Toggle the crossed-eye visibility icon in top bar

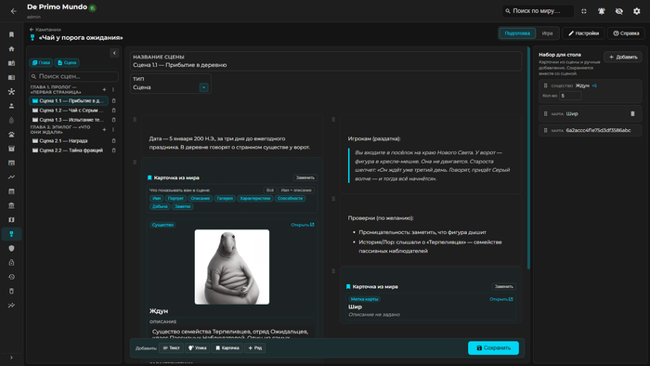[619, 11]
